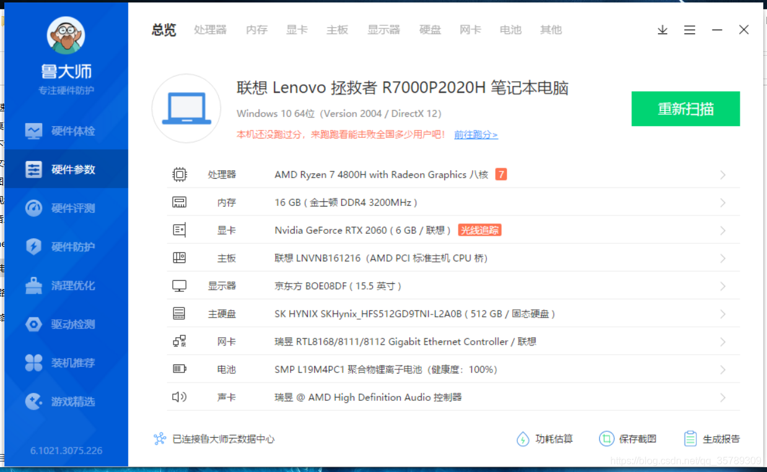The image size is (767, 472).
Task: Expand the 声卡 row chevron
Action: [x=723, y=398]
